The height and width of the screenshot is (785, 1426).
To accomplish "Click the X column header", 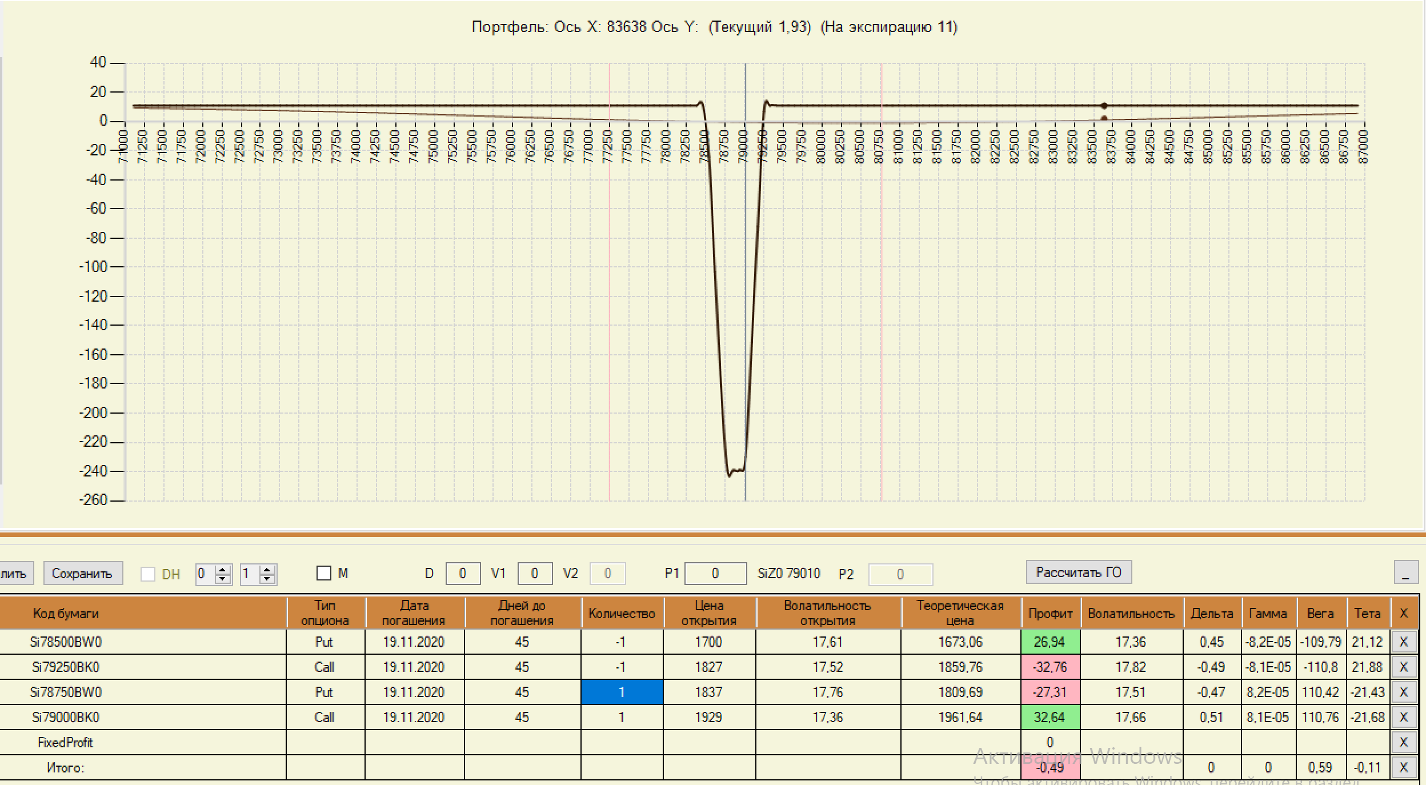I will 1403,614.
